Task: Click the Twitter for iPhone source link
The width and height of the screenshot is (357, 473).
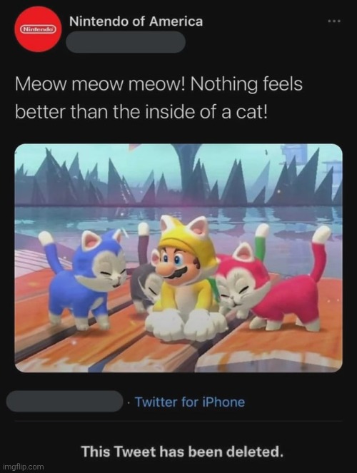Action: [189, 402]
